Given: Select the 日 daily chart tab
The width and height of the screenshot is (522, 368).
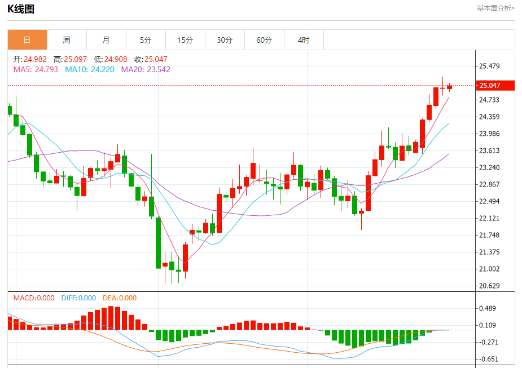Looking at the screenshot, I should (27, 40).
